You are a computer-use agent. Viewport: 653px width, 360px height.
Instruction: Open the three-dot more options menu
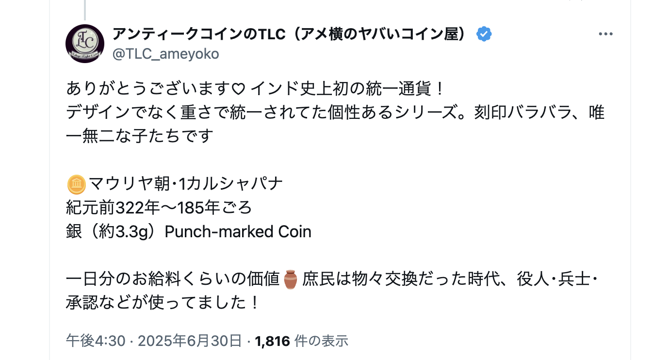[x=606, y=34]
